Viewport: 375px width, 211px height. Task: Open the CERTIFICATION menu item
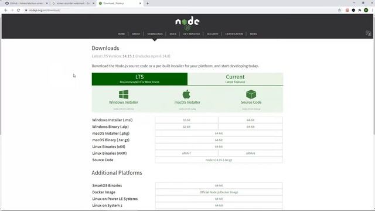tap(234, 34)
